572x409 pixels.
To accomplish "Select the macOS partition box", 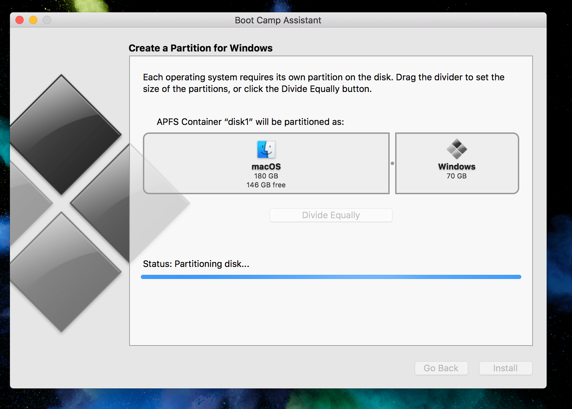I will 266,163.
